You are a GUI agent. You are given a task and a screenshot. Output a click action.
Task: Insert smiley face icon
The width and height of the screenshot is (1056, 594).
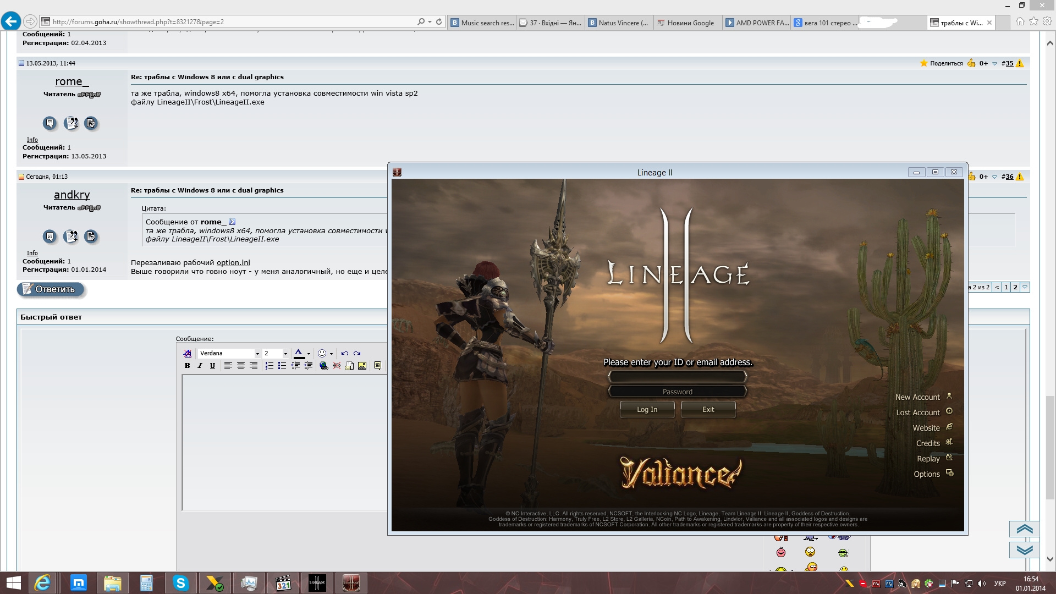click(x=322, y=354)
